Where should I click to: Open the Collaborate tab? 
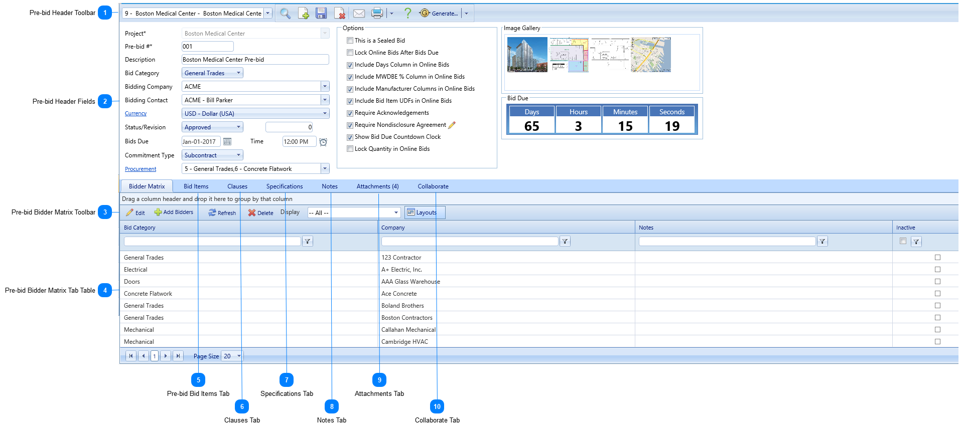pyautogui.click(x=433, y=186)
